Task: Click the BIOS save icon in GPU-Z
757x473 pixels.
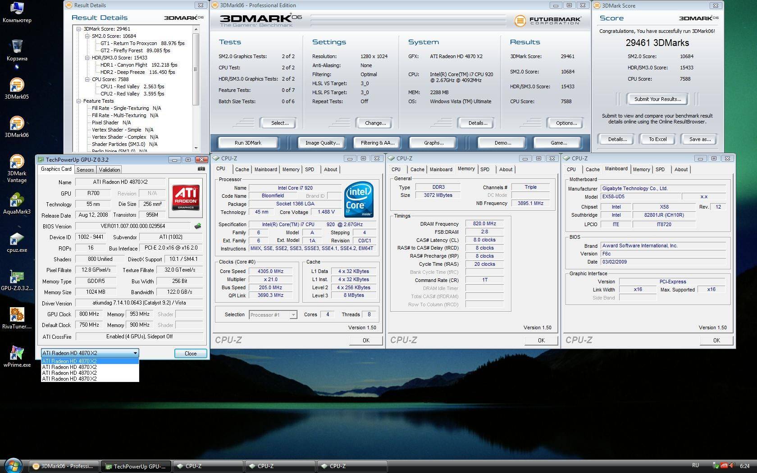Action: (197, 226)
